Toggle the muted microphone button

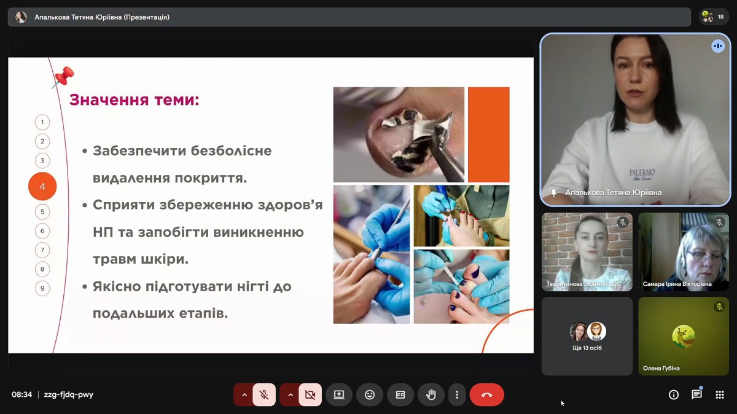[x=264, y=395]
